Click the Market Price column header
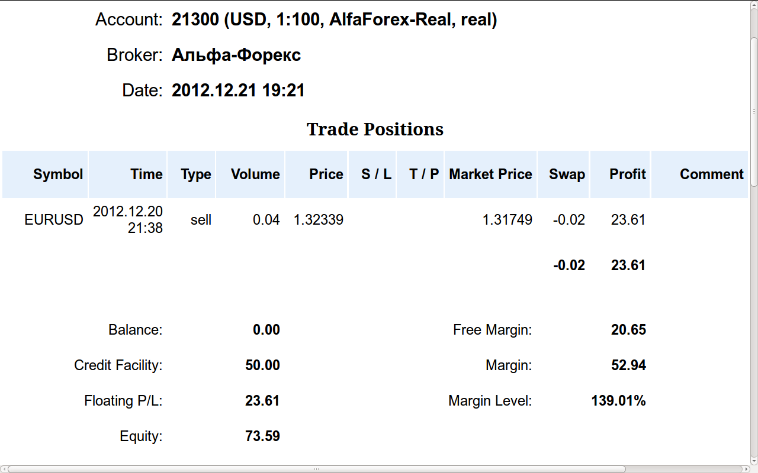 point(491,174)
